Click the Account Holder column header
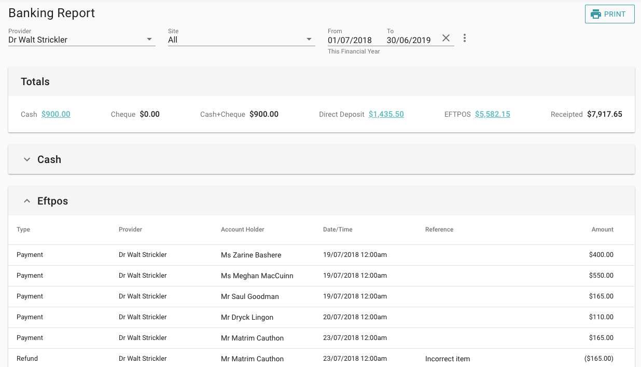641x367 pixels. pos(242,229)
